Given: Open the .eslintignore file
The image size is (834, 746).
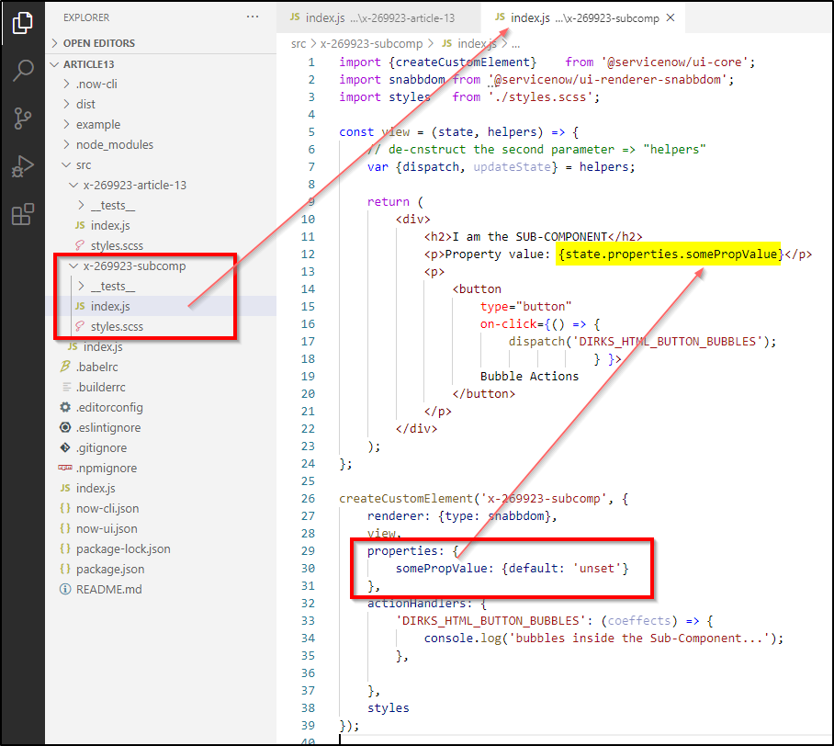Looking at the screenshot, I should coord(108,428).
